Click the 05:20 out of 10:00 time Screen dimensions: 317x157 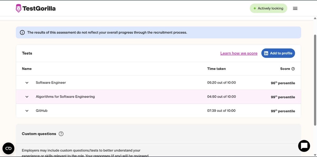[x=221, y=83]
